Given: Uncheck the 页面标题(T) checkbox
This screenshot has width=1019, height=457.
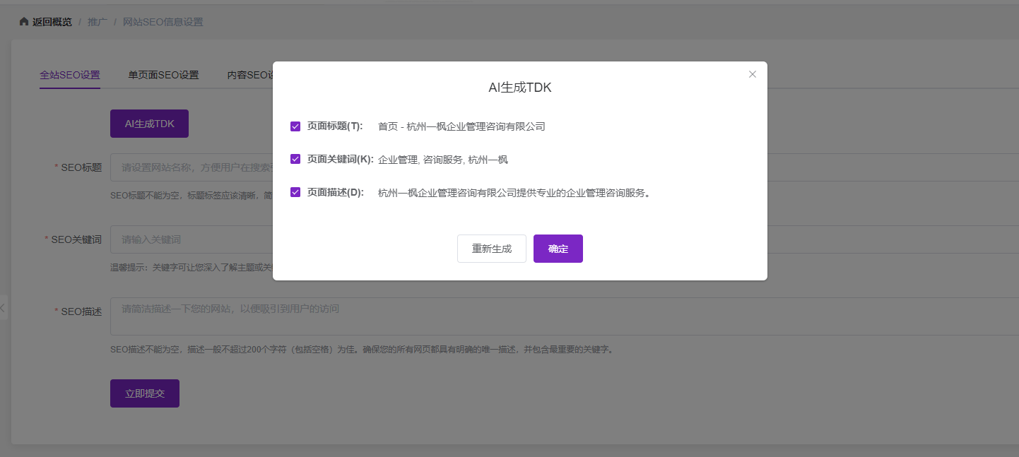Looking at the screenshot, I should pyautogui.click(x=295, y=126).
